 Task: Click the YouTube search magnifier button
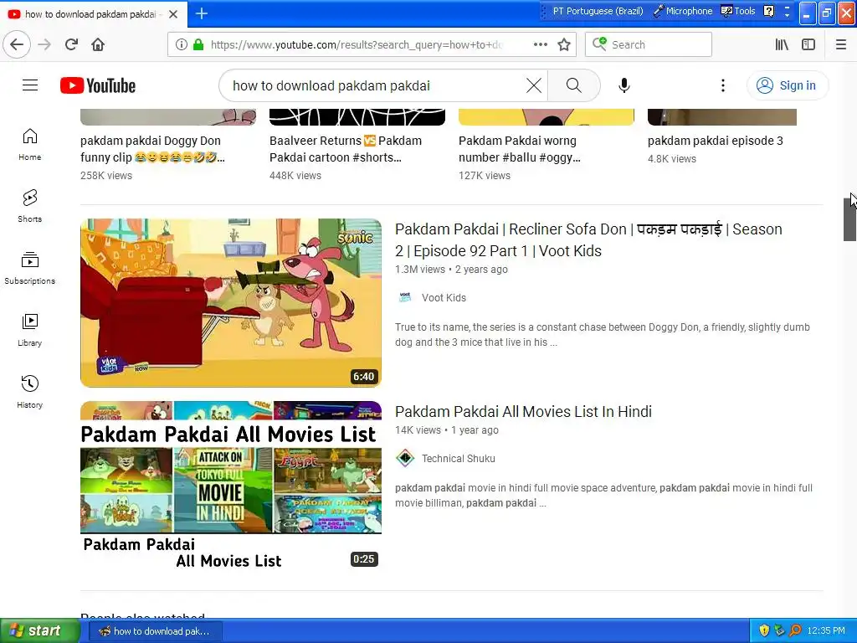(574, 85)
